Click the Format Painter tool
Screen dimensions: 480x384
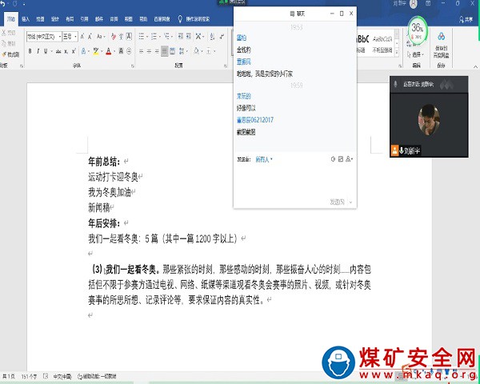point(10,54)
